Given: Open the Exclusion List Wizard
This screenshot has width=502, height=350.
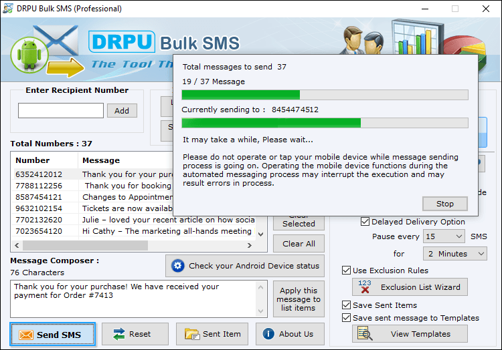Looking at the screenshot, I should [x=410, y=287].
